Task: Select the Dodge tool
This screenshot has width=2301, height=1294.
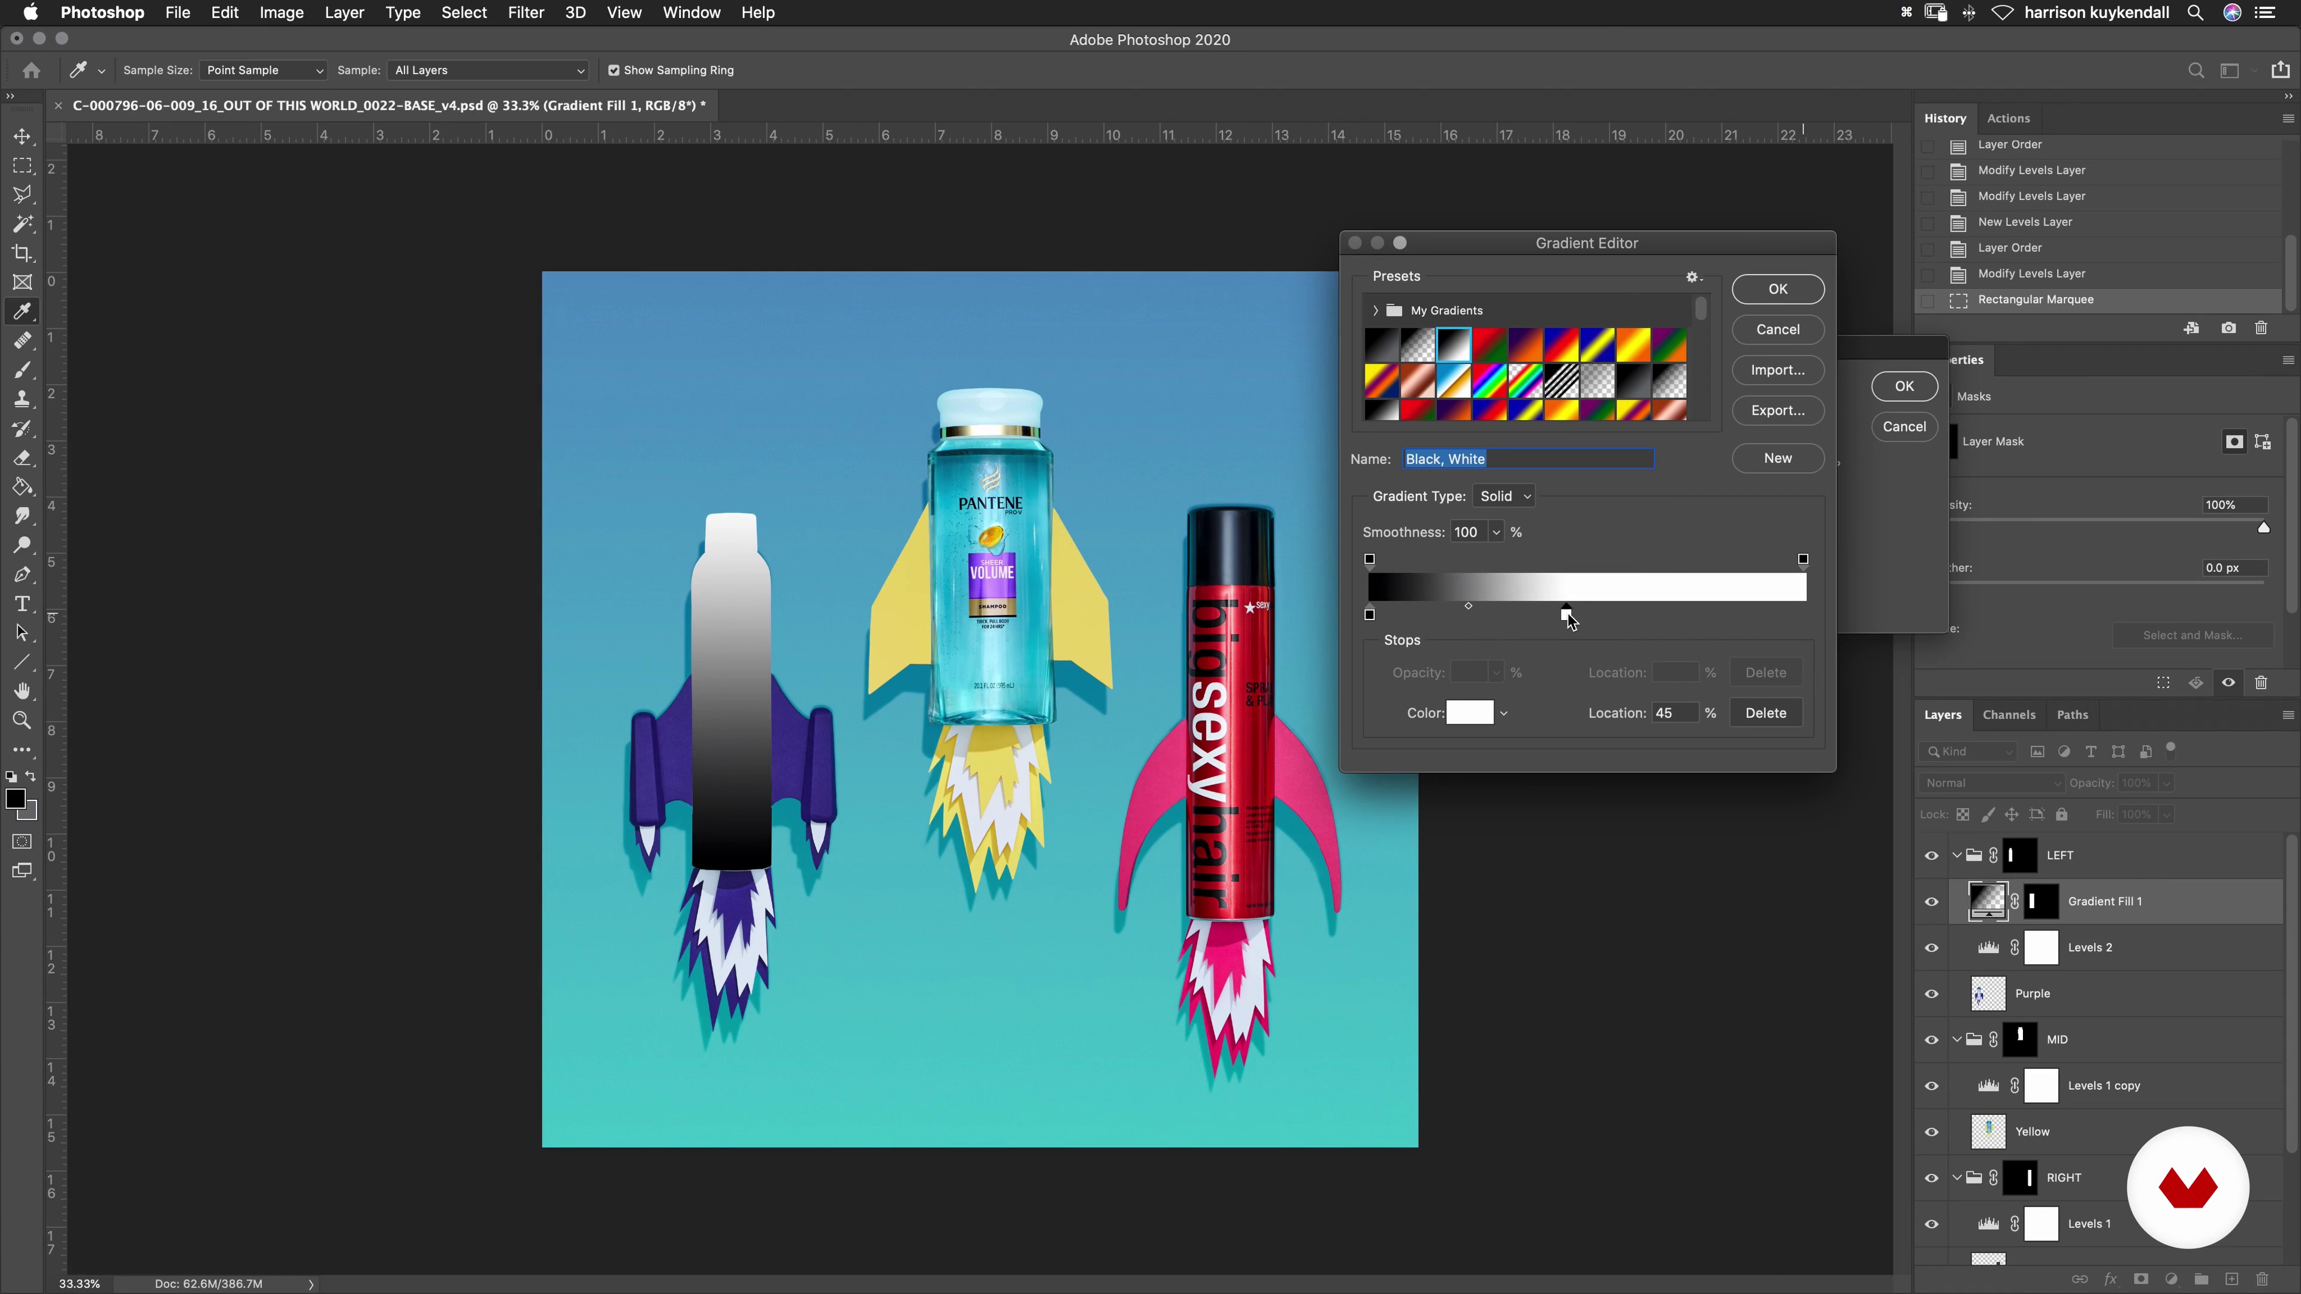Action: pyautogui.click(x=22, y=546)
